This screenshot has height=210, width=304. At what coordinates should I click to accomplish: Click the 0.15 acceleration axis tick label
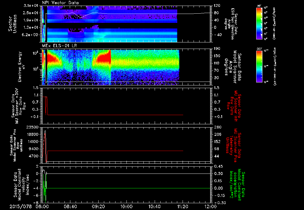click(x=218, y=181)
